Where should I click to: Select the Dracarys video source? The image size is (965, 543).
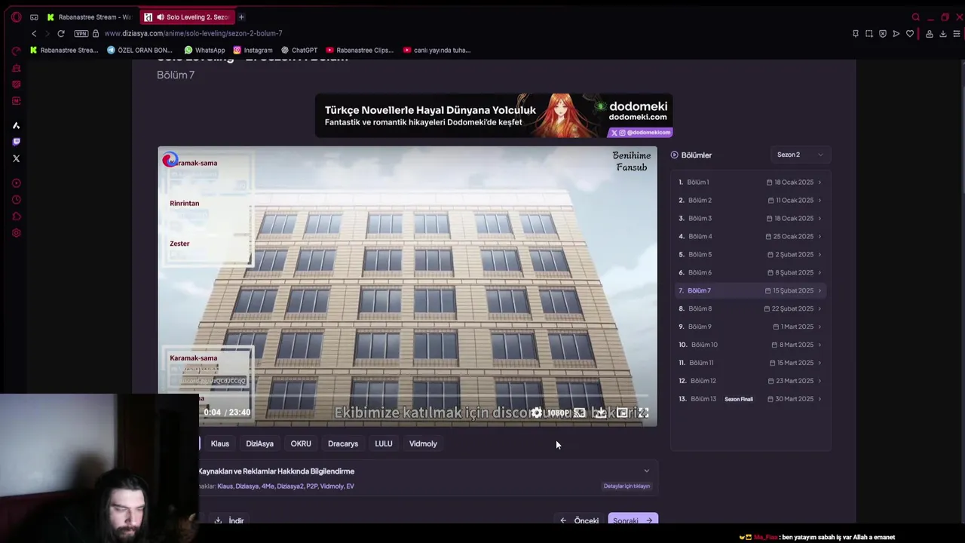tap(343, 443)
